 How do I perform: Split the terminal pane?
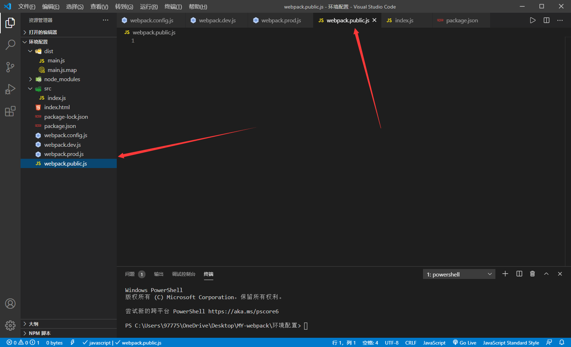coord(519,274)
